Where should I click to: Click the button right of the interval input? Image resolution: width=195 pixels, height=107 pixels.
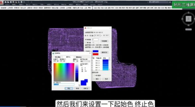pos(105,41)
